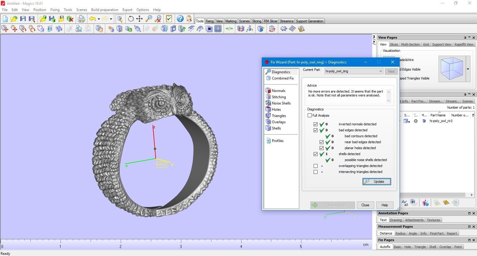The image size is (477, 256).
Task: Click the Update button in Fix Wizard
Action: [x=377, y=182]
